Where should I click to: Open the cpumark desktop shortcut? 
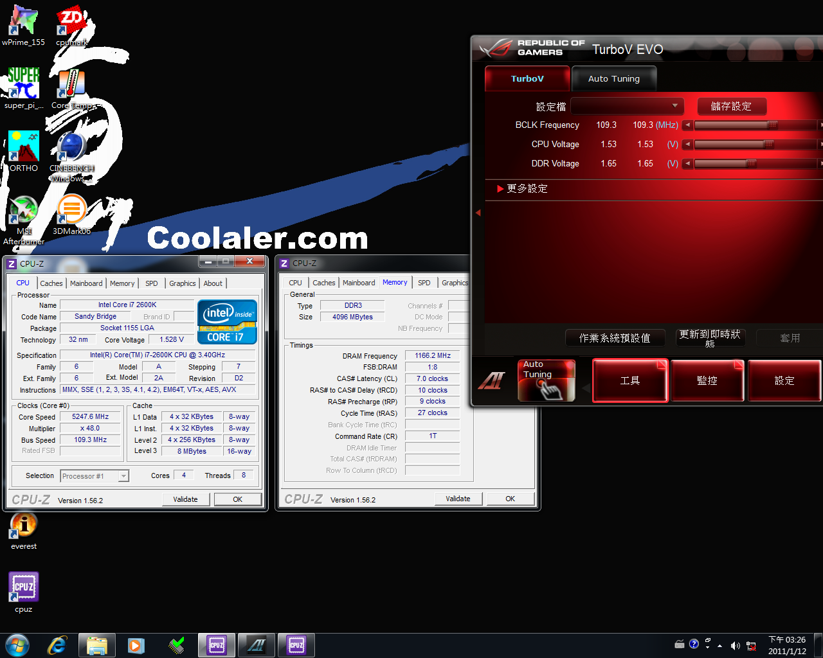point(71,26)
